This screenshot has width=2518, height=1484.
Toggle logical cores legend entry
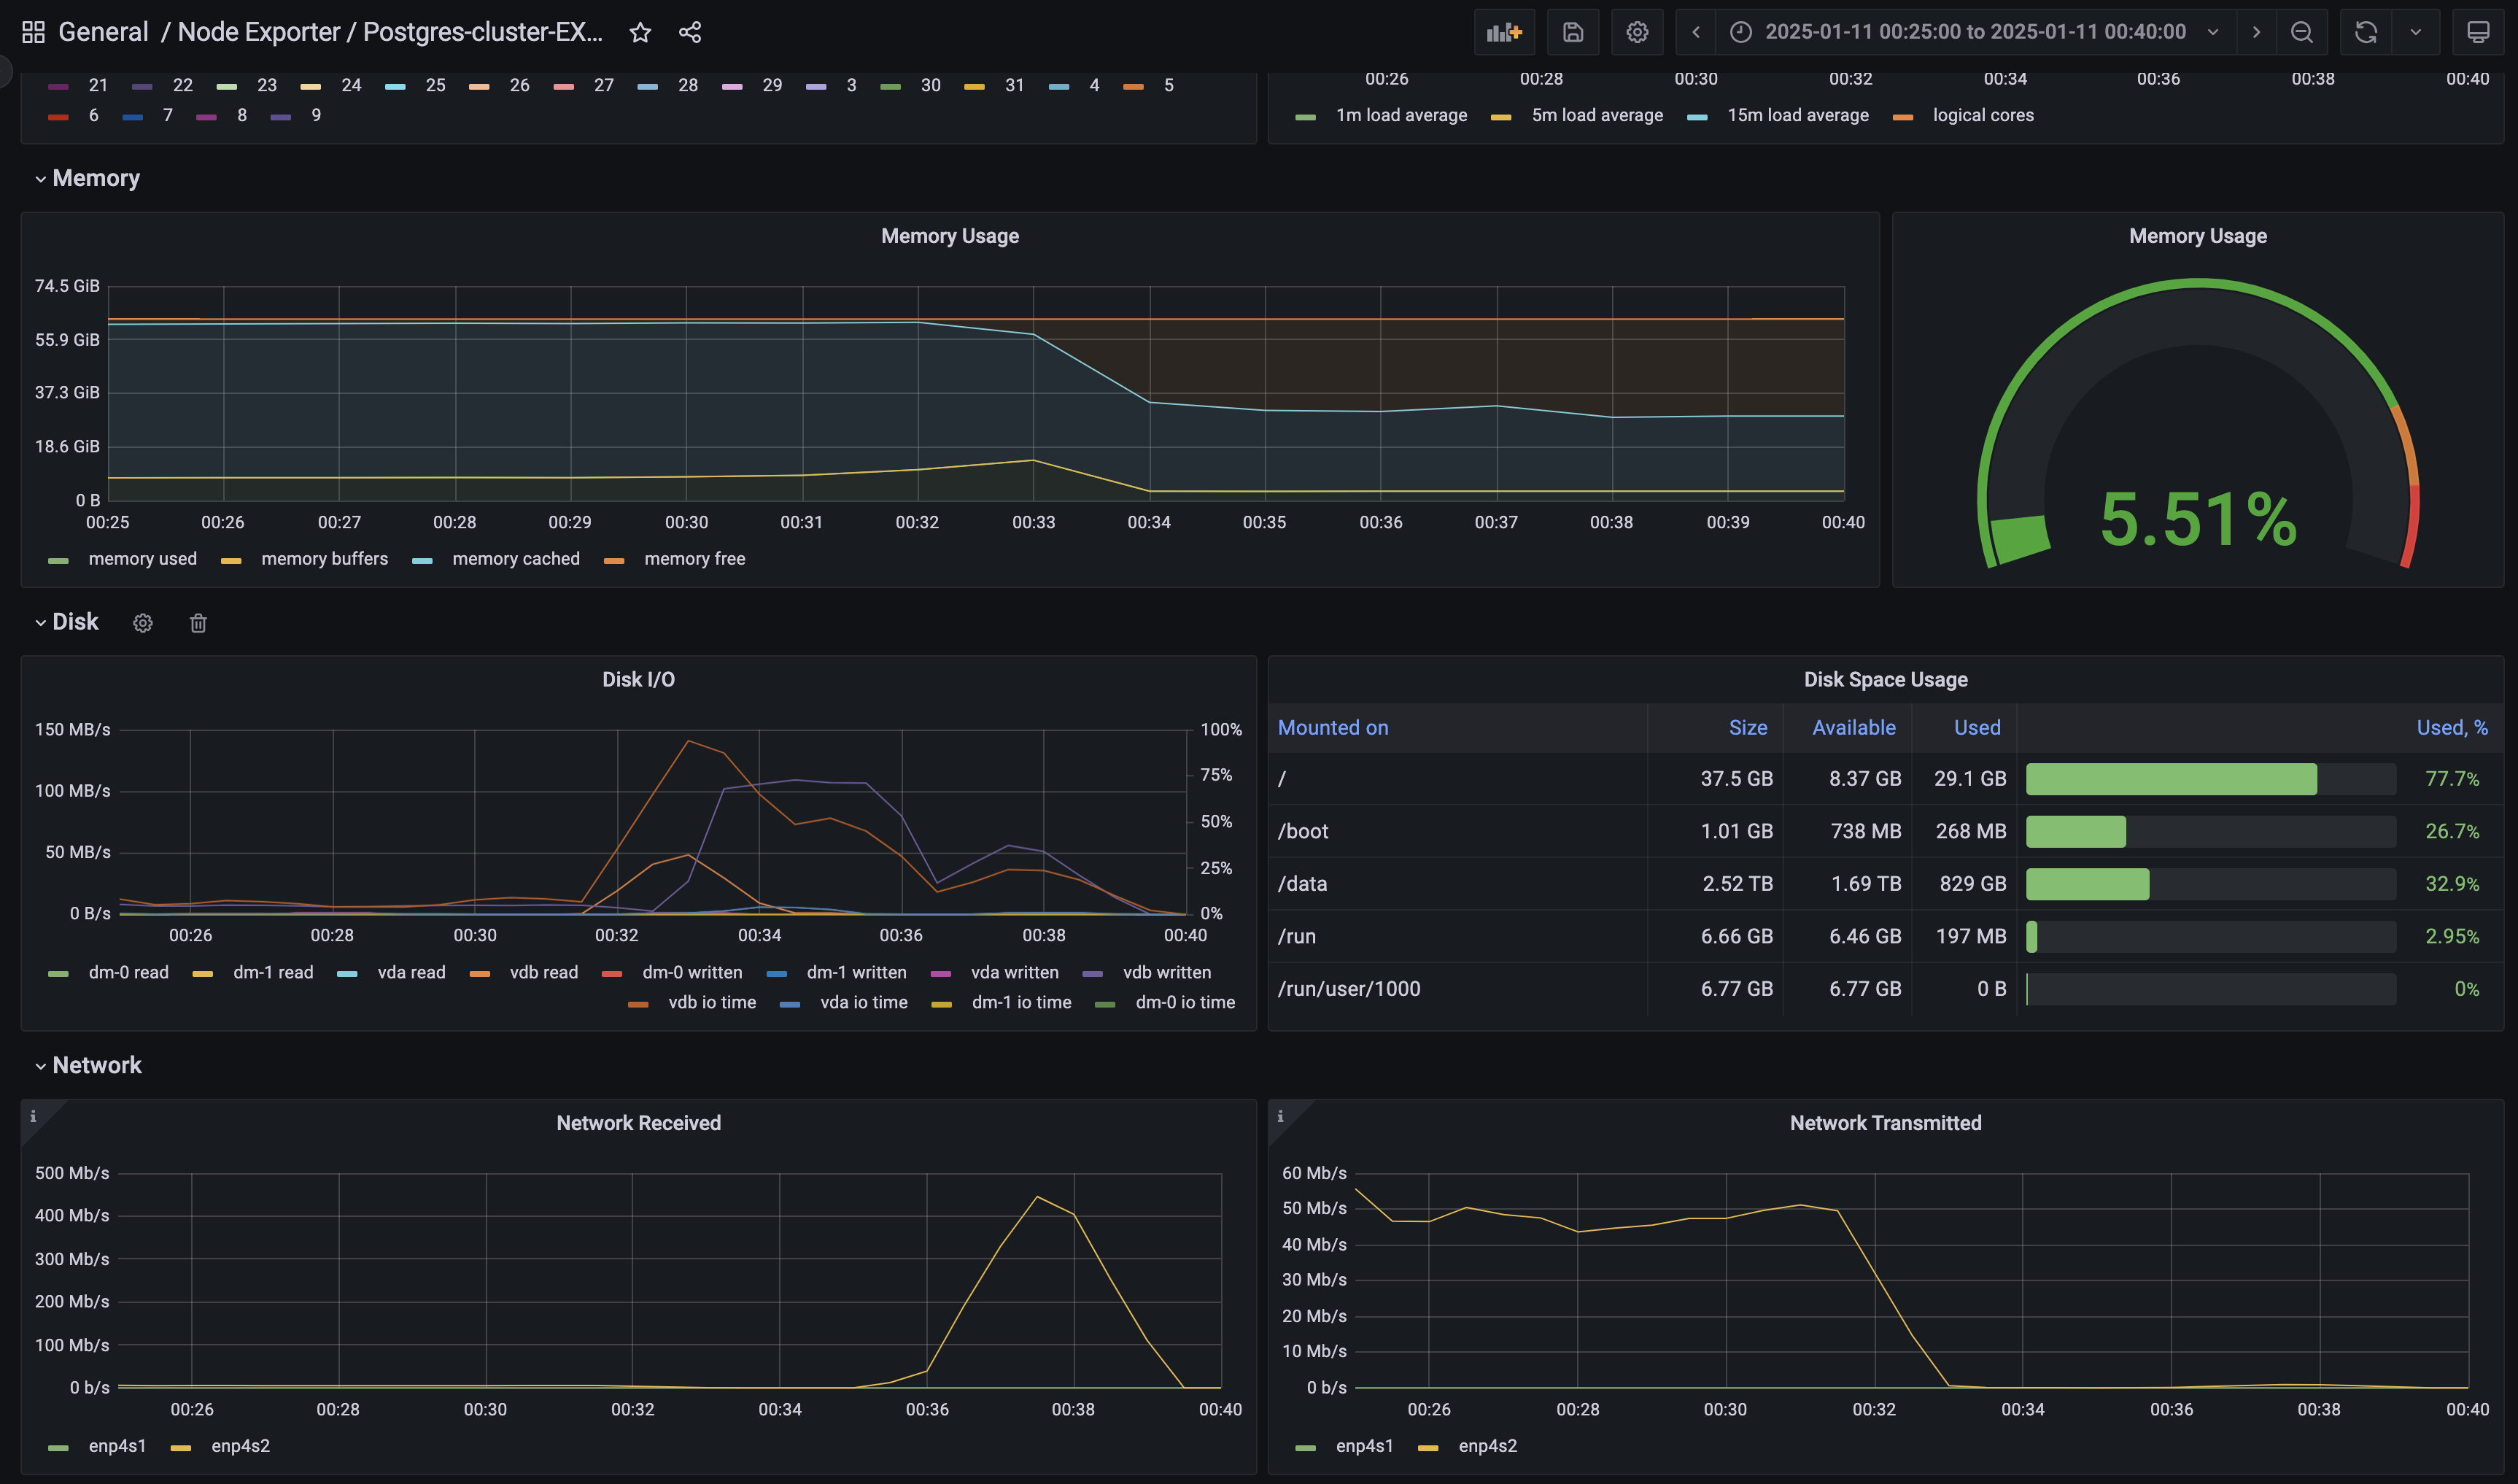pos(1983,115)
